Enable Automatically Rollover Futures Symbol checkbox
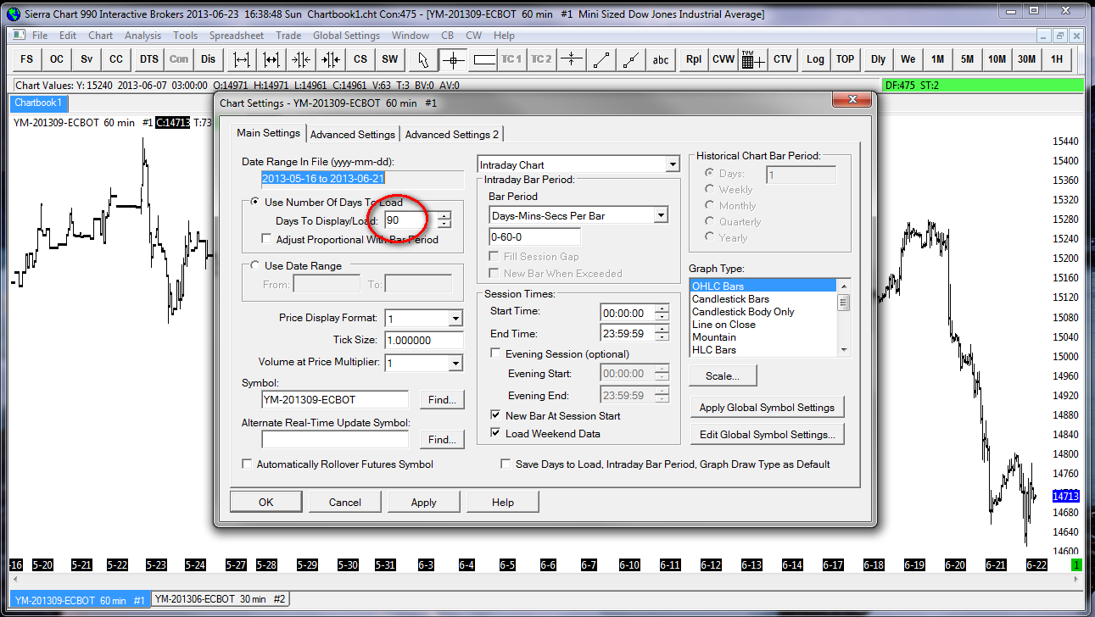 pos(248,464)
